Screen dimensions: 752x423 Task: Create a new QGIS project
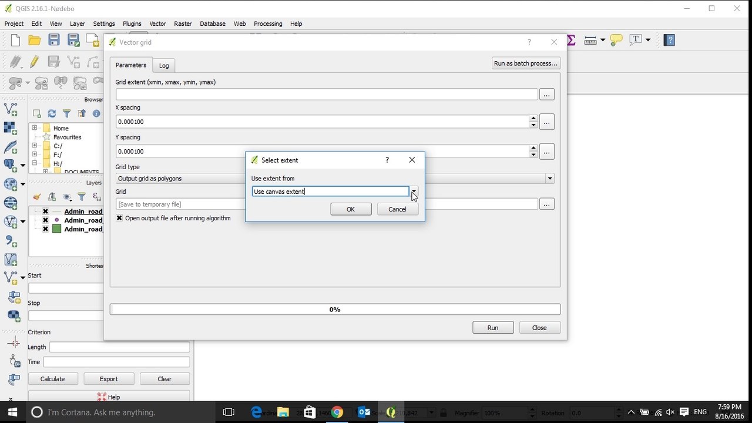coord(15,40)
